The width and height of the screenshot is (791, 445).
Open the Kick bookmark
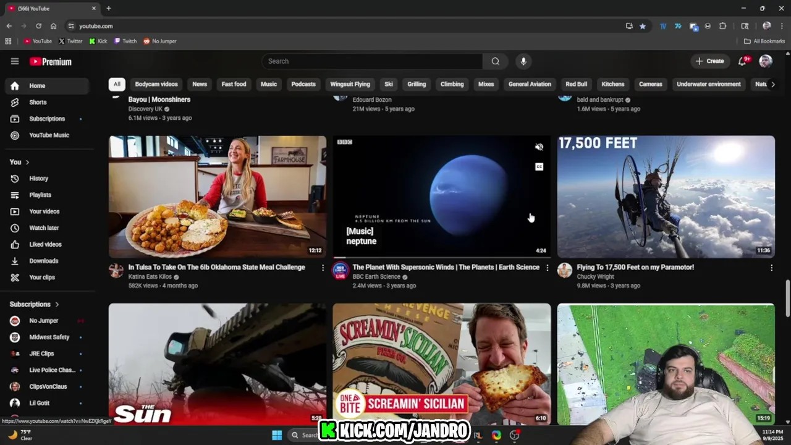[x=98, y=41]
